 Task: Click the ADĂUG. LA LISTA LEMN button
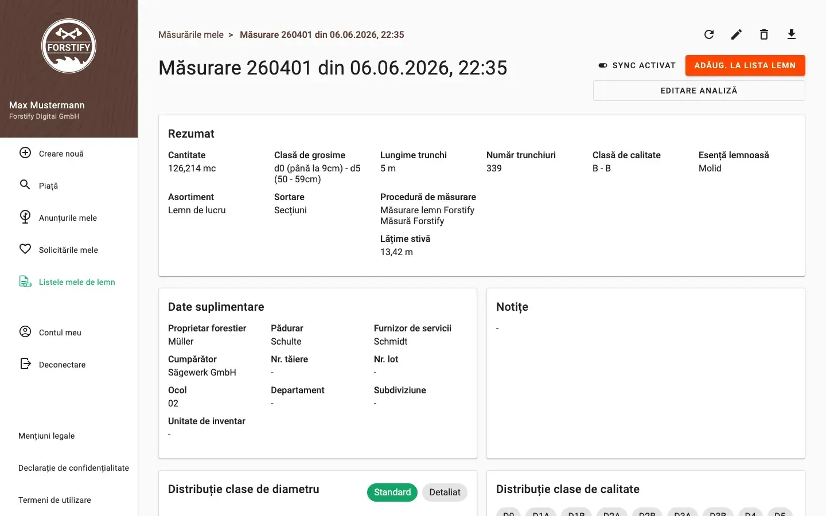tap(745, 65)
